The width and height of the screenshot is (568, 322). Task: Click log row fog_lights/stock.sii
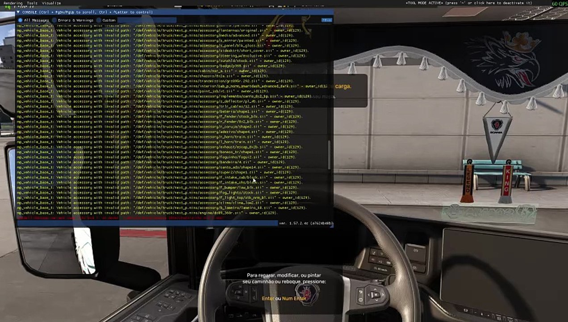(158, 192)
